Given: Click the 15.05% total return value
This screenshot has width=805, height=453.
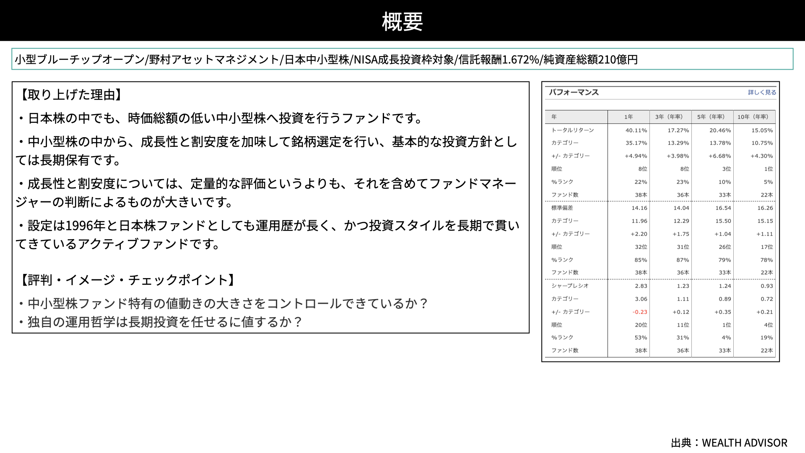Looking at the screenshot, I should pos(762,130).
